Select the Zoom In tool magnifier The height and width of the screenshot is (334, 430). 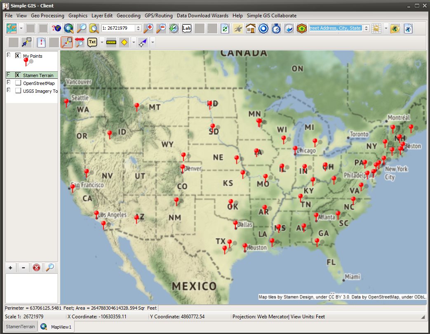(148, 28)
